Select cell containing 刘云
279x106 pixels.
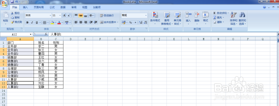point(41,83)
